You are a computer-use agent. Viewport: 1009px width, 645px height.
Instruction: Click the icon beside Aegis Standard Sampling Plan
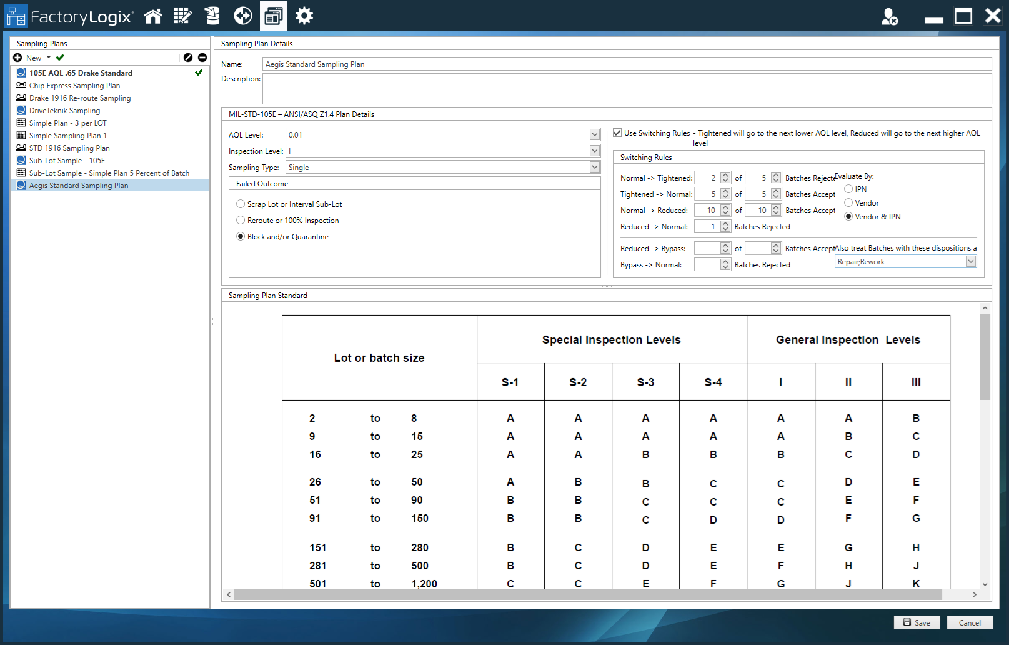[21, 185]
